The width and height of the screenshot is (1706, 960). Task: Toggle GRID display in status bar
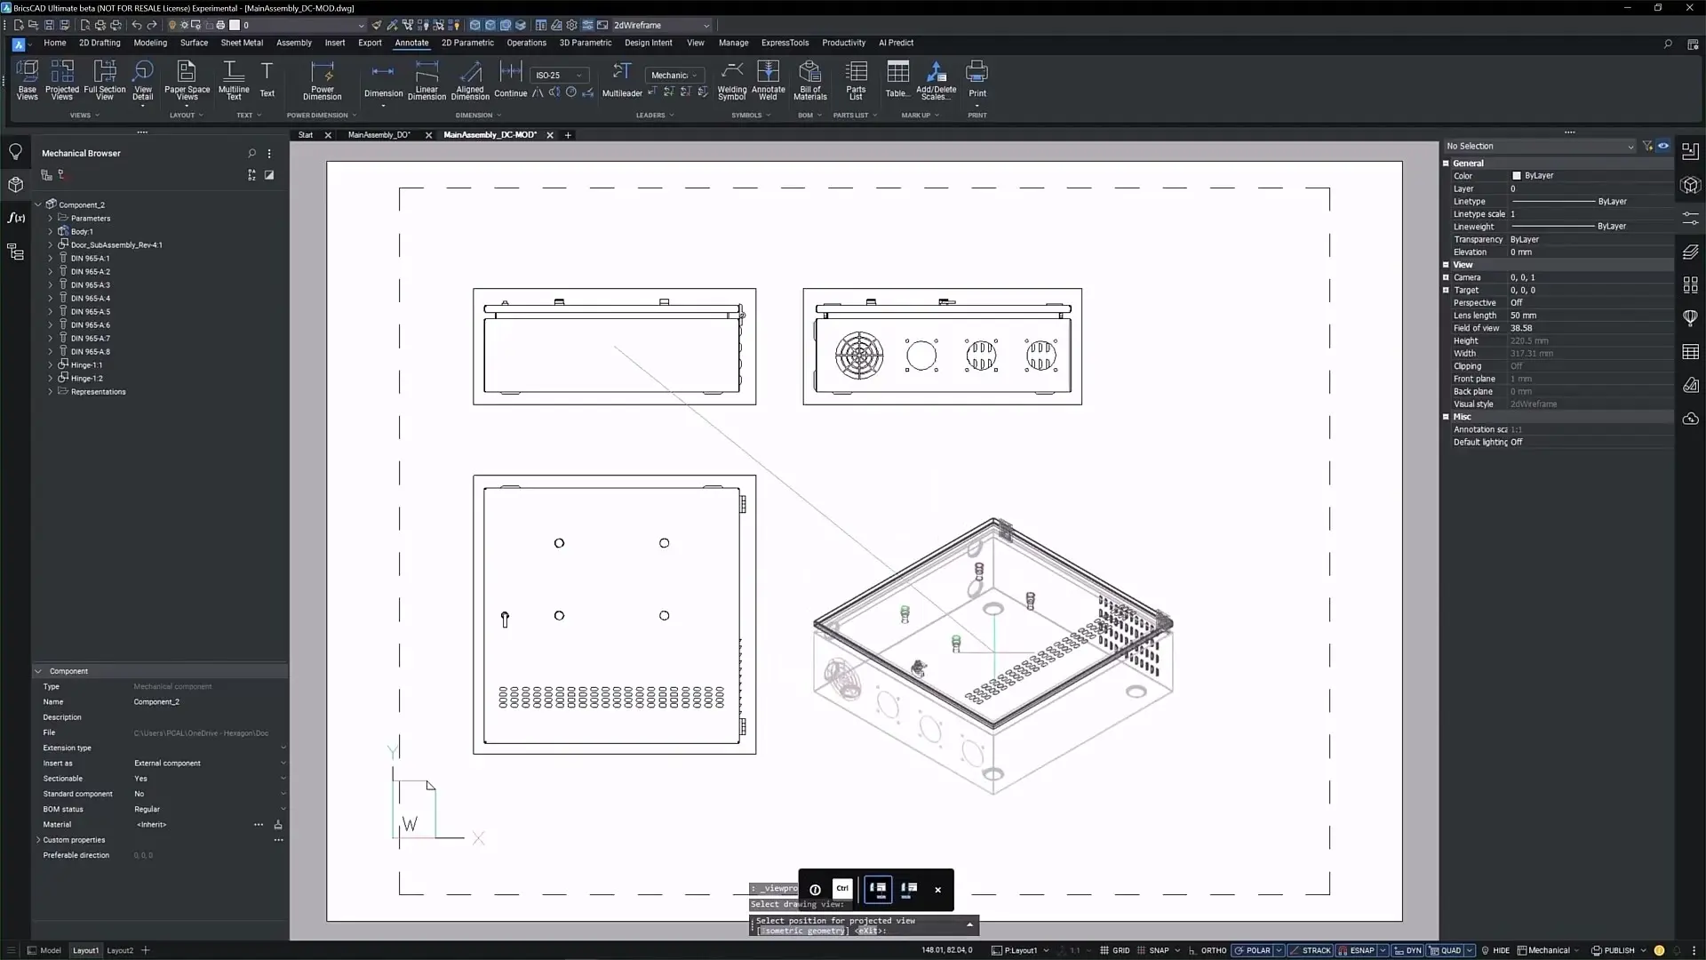point(1120,950)
